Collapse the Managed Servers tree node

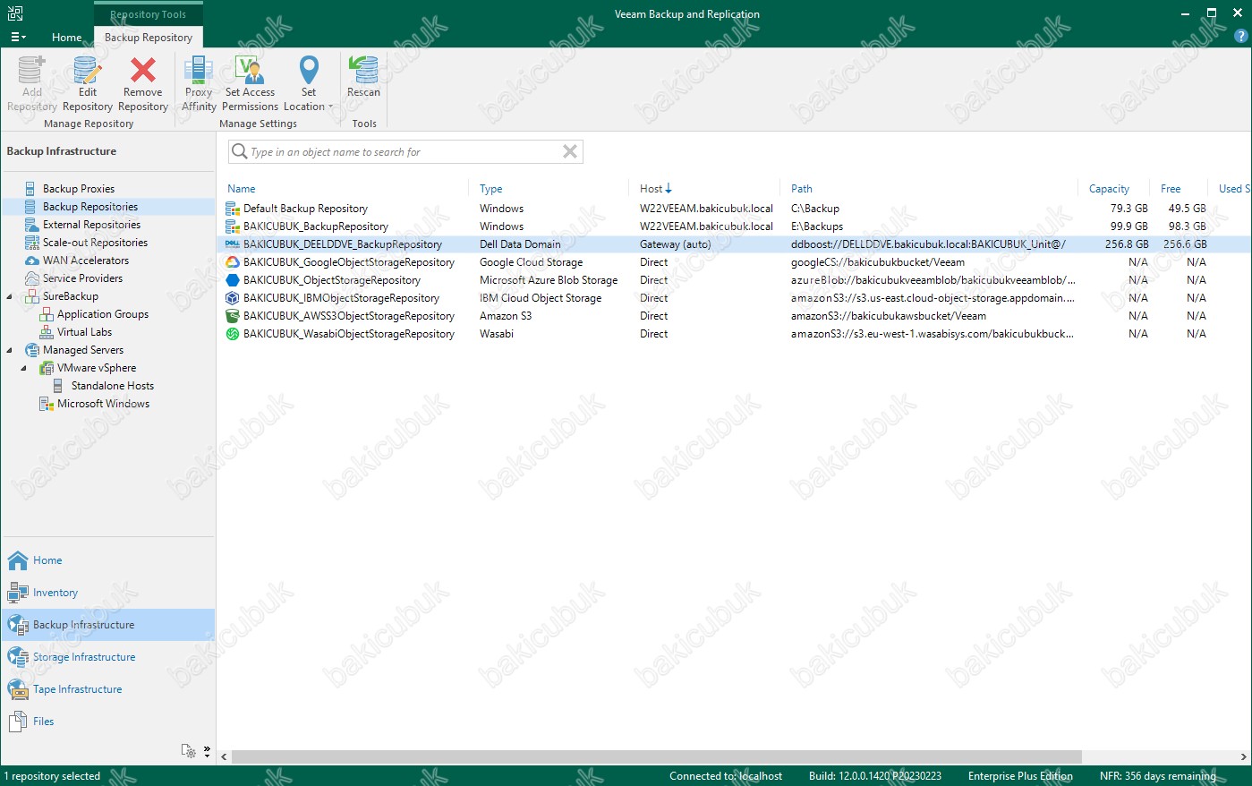[10, 350]
